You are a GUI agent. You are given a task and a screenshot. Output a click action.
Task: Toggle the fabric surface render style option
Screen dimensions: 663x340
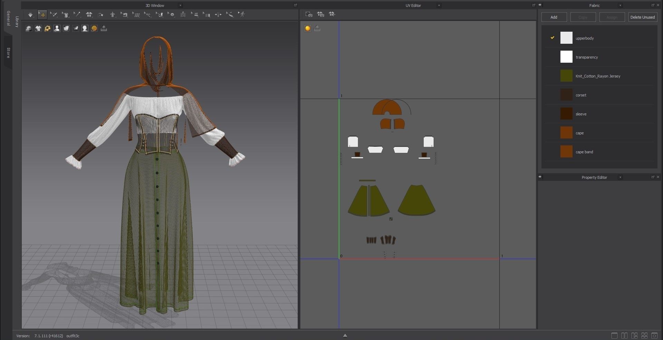(76, 28)
